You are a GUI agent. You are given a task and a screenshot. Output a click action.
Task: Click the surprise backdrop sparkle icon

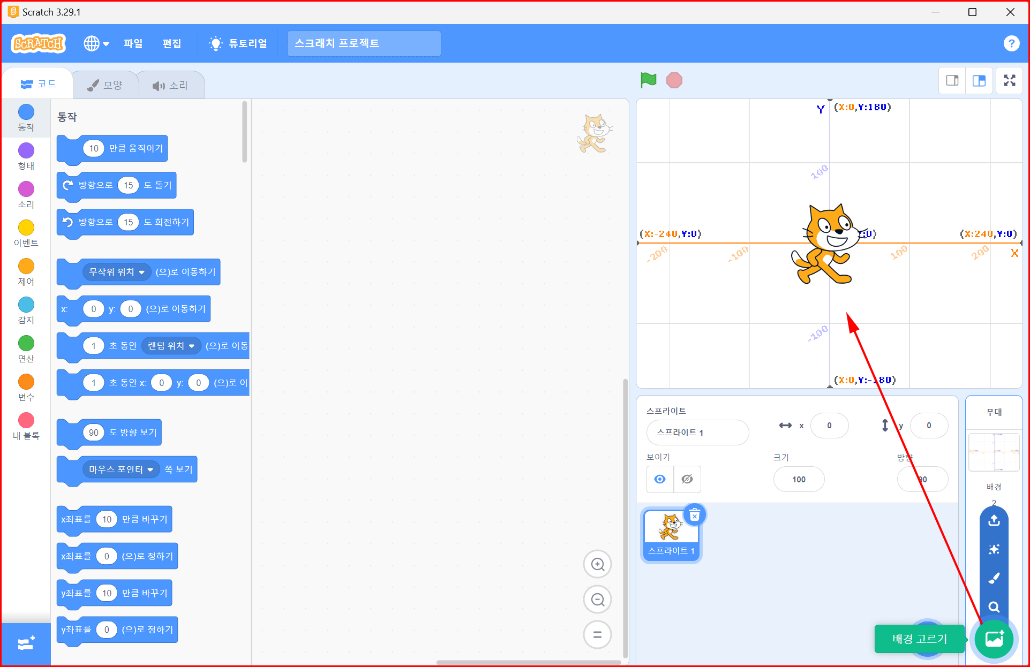[994, 549]
